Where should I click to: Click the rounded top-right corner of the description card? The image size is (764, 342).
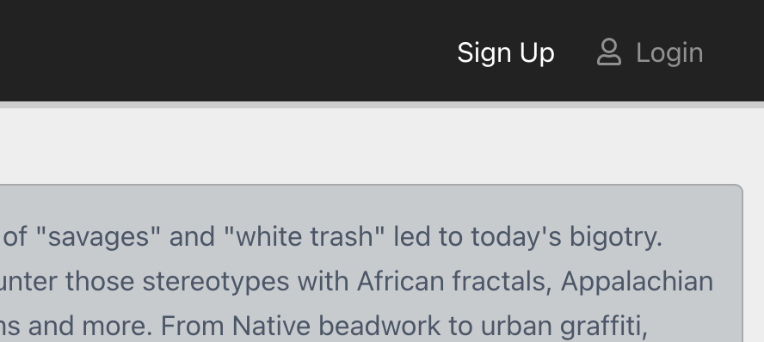pyautogui.click(x=739, y=189)
